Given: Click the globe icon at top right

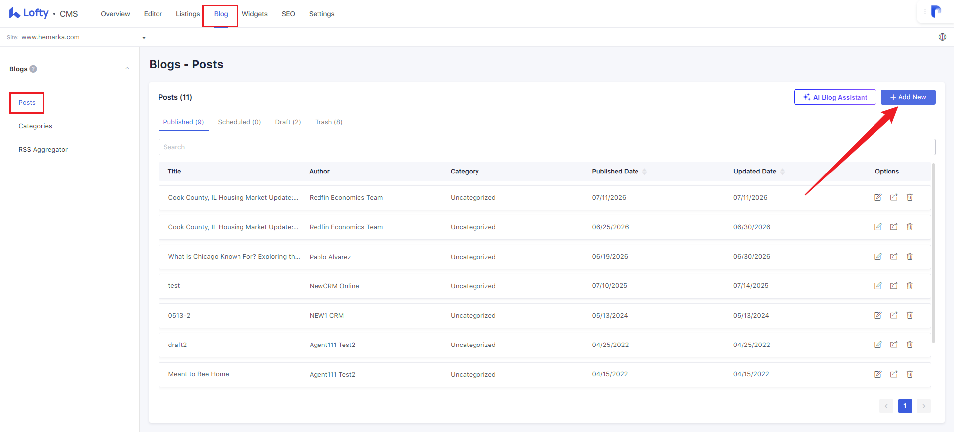Looking at the screenshot, I should tap(942, 37).
